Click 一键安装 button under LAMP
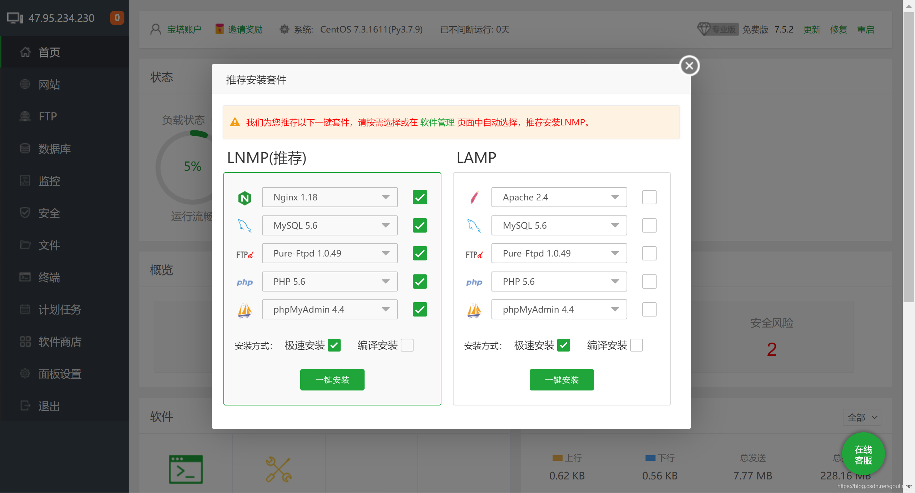 (x=562, y=380)
